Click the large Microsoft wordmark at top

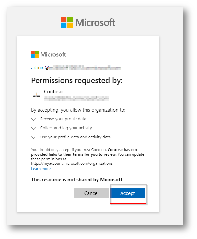point(95,22)
